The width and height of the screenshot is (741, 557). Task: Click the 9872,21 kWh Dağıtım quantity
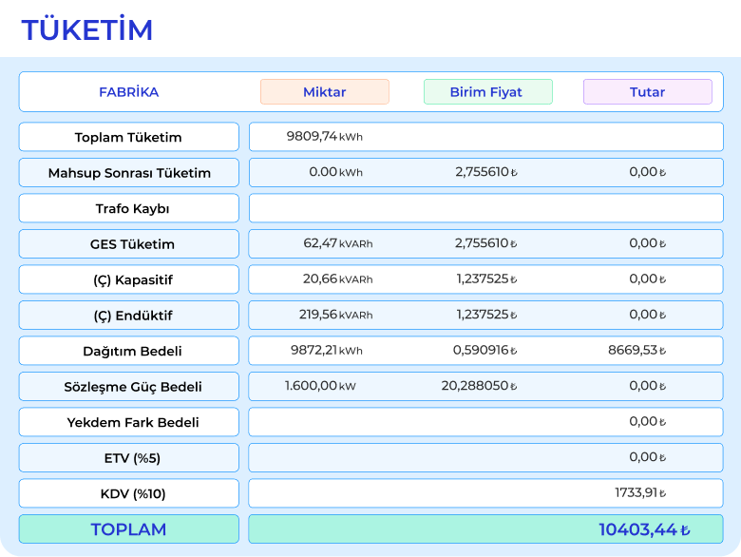pyautogui.click(x=327, y=351)
